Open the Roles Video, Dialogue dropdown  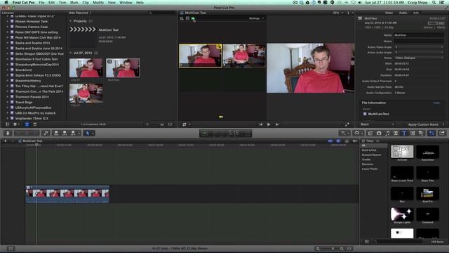(x=419, y=58)
